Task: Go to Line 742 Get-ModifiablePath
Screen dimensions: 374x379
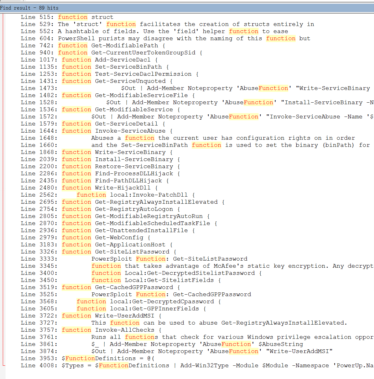Action: 93,45
